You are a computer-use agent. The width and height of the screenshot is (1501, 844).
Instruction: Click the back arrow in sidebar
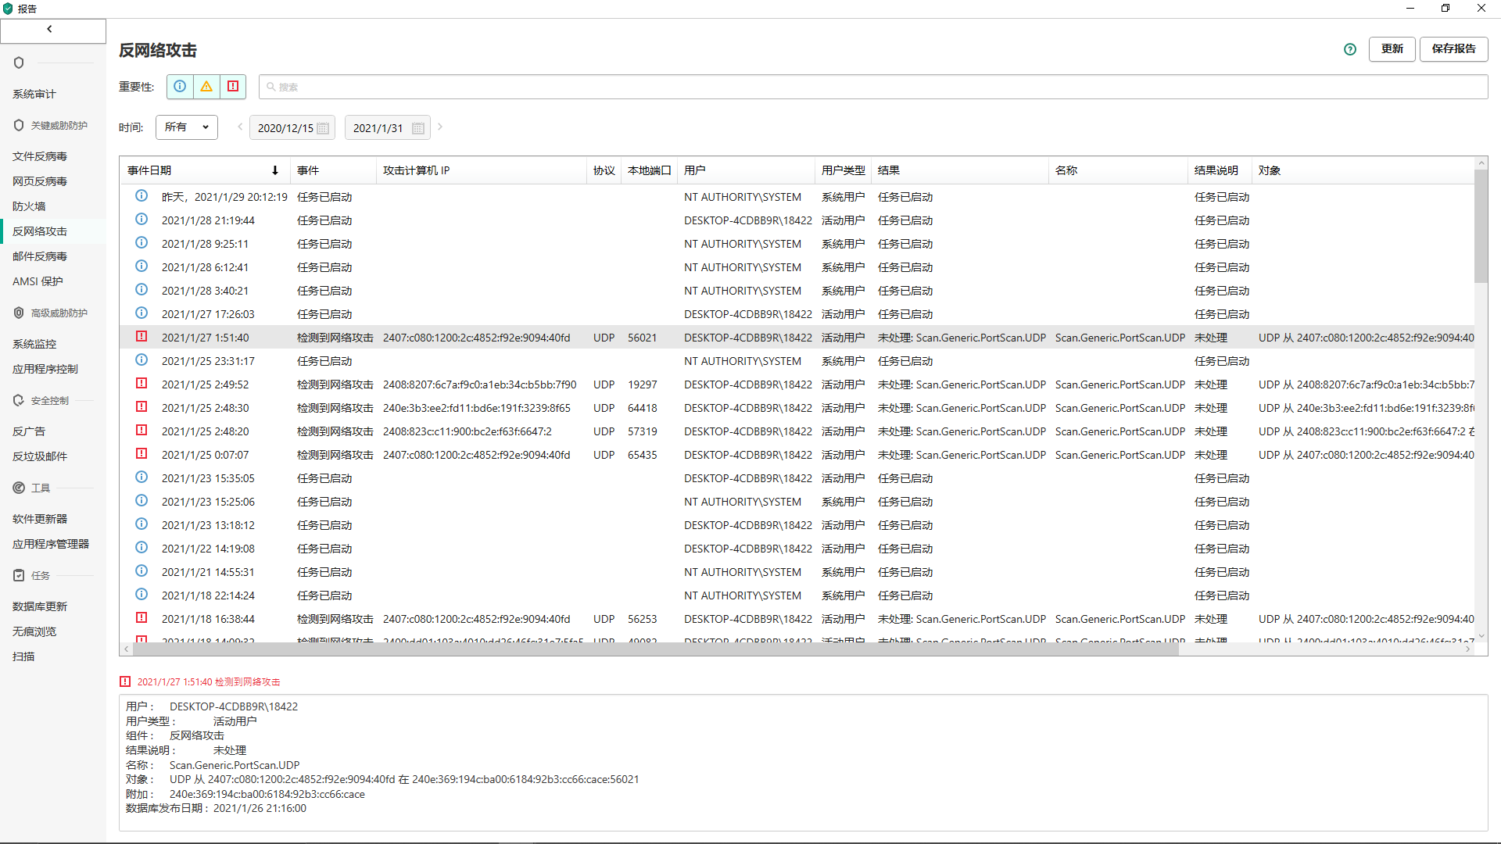[49, 29]
